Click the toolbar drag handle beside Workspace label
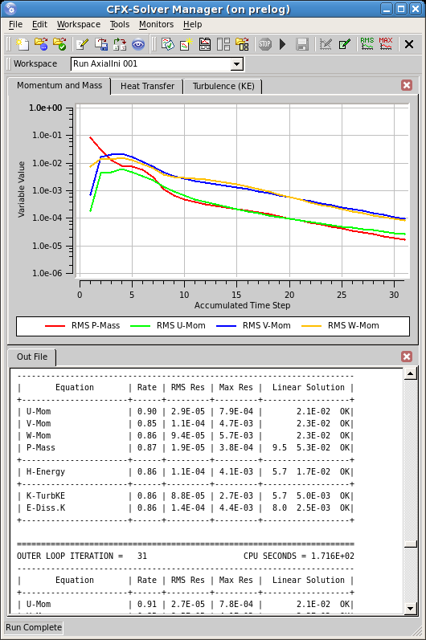This screenshot has height=640, width=426. coord(9,64)
